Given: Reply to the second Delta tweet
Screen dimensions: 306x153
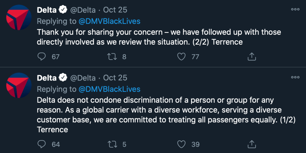Looking at the screenshot, I should click(x=42, y=144).
